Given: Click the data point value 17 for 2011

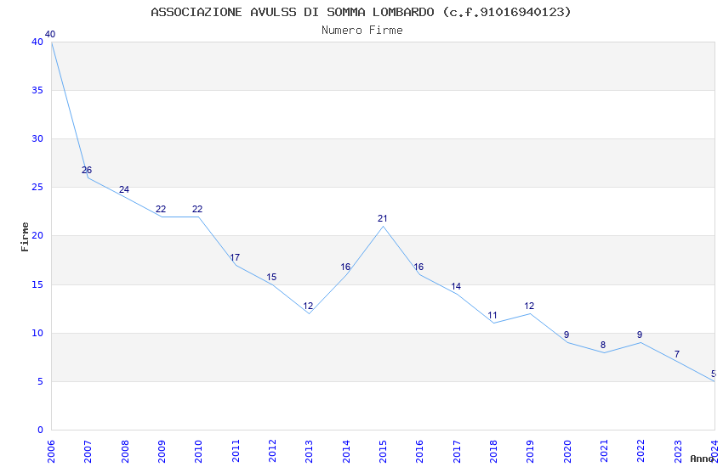Looking at the screenshot, I should click(235, 257).
